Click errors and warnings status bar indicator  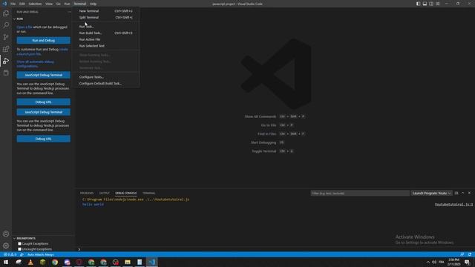tap(10, 254)
